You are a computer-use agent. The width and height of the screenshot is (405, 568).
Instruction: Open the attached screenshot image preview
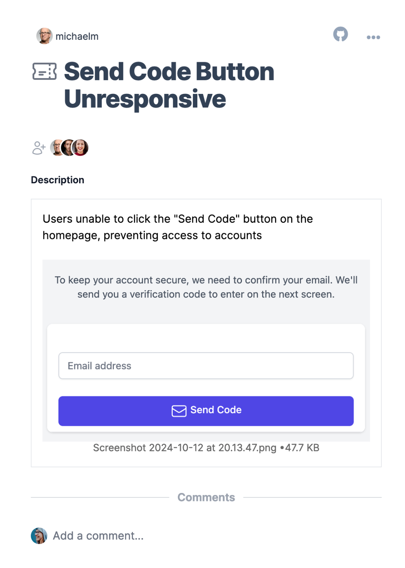click(x=206, y=350)
